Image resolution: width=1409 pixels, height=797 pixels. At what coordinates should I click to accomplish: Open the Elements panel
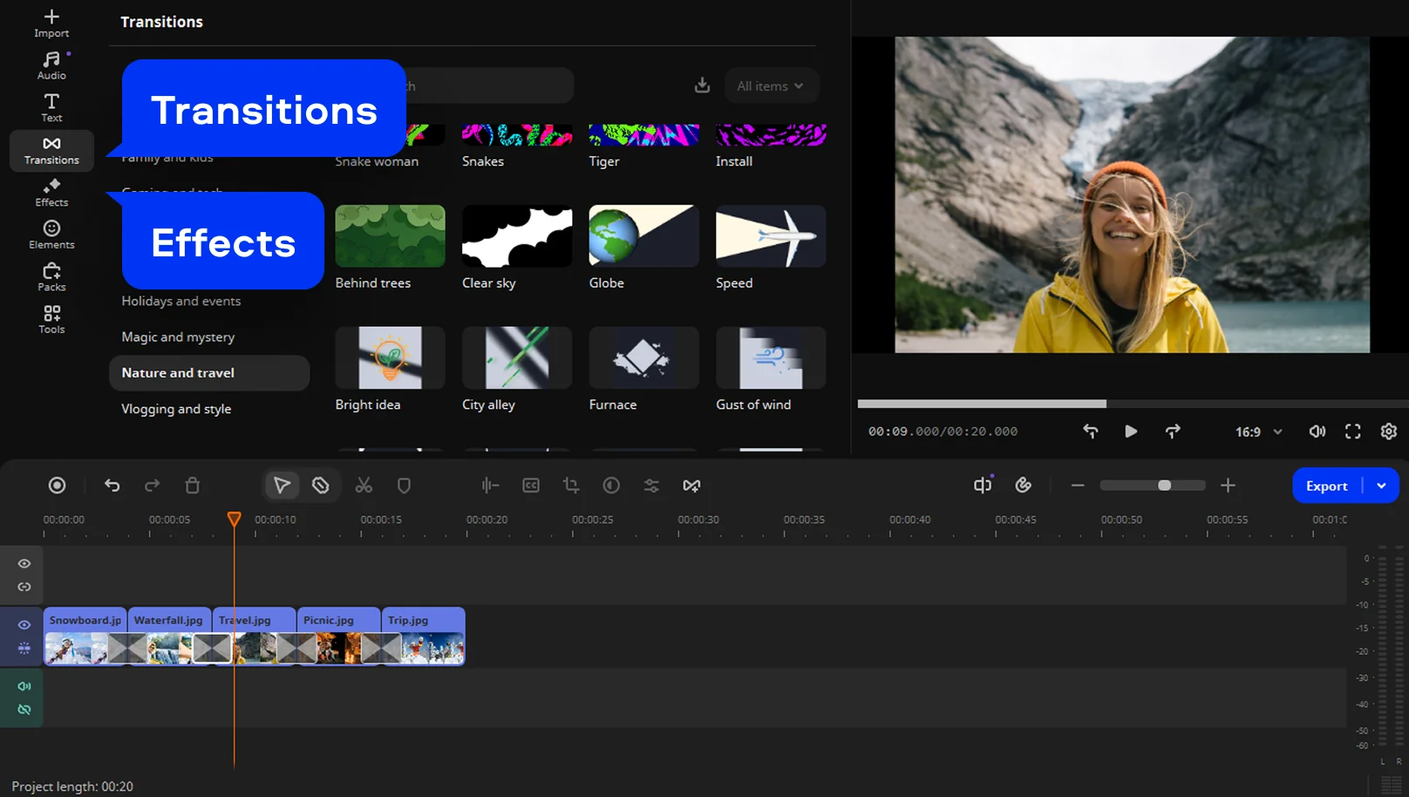point(51,235)
